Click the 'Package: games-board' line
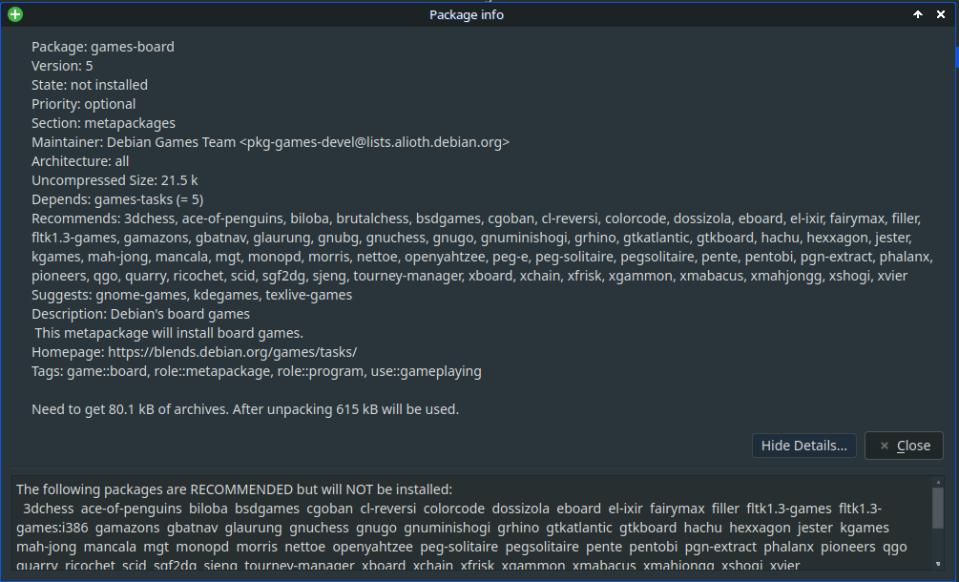The image size is (959, 582). 103,47
